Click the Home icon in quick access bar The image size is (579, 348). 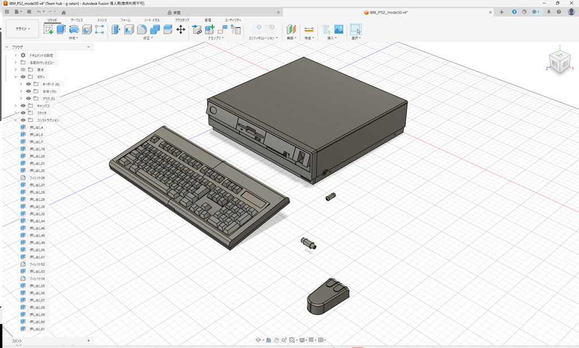pyautogui.click(x=63, y=12)
